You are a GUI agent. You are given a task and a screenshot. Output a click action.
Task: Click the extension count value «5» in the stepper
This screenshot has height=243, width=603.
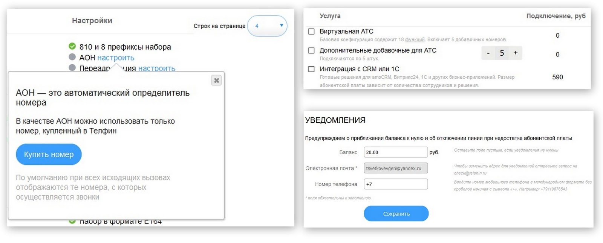click(x=502, y=53)
